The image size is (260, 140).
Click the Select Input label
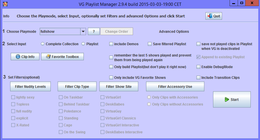tap(17, 44)
